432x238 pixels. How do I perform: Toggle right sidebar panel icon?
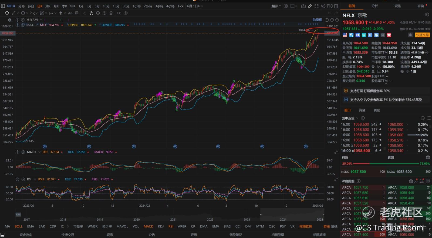pyautogui.click(x=336, y=6)
